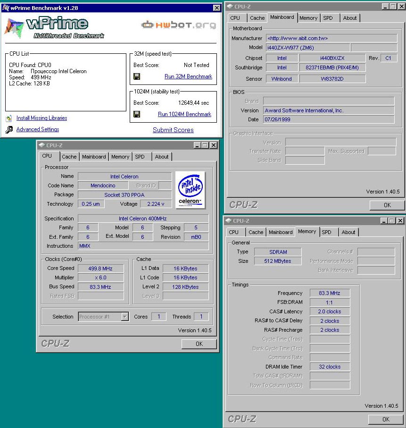Click the Core Speed 499.8 MHz value

coord(100,269)
